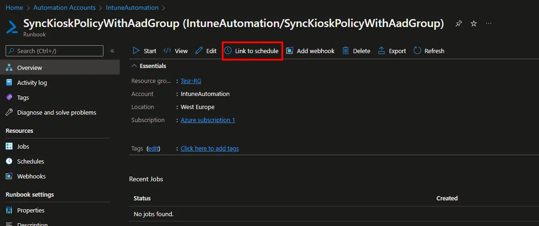
Task: Click the Refresh circular arrow icon
Action: coord(417,51)
